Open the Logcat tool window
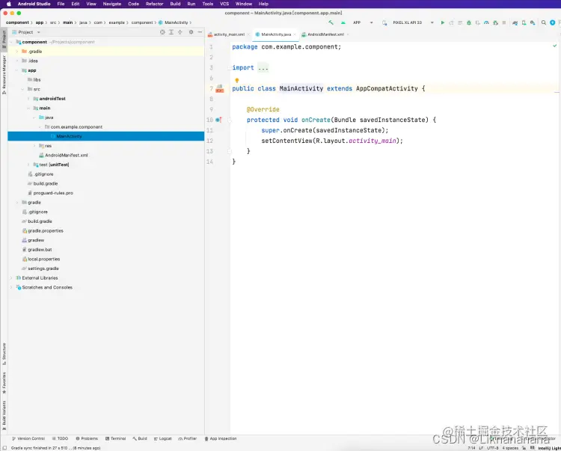Image resolution: width=561 pixels, height=451 pixels. (163, 438)
